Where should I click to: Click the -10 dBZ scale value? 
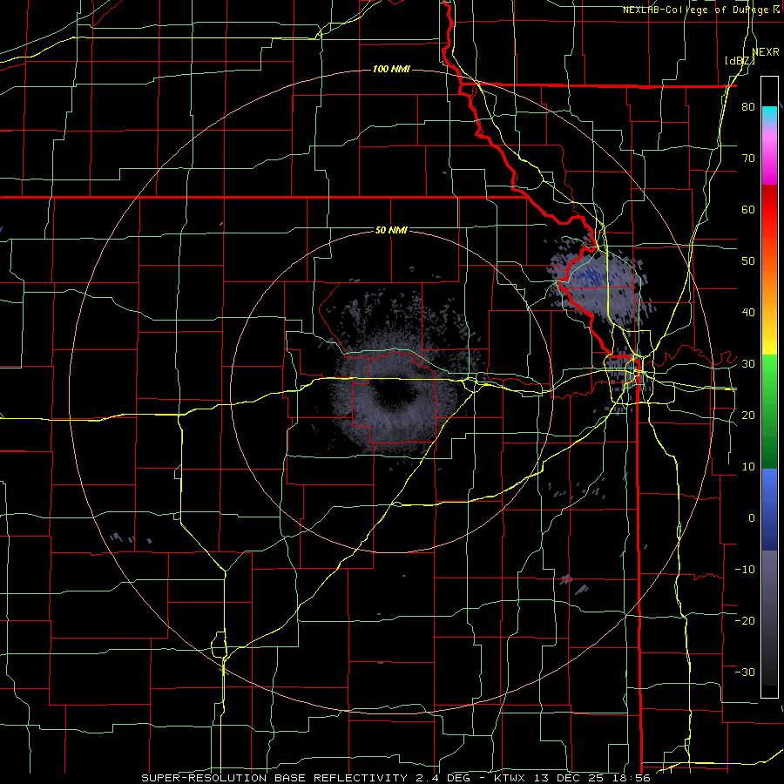pyautogui.click(x=745, y=569)
